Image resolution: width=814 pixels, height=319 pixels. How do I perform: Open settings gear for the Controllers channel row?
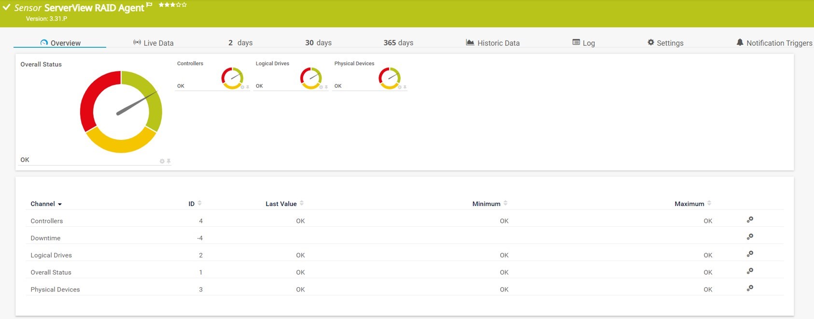point(750,220)
